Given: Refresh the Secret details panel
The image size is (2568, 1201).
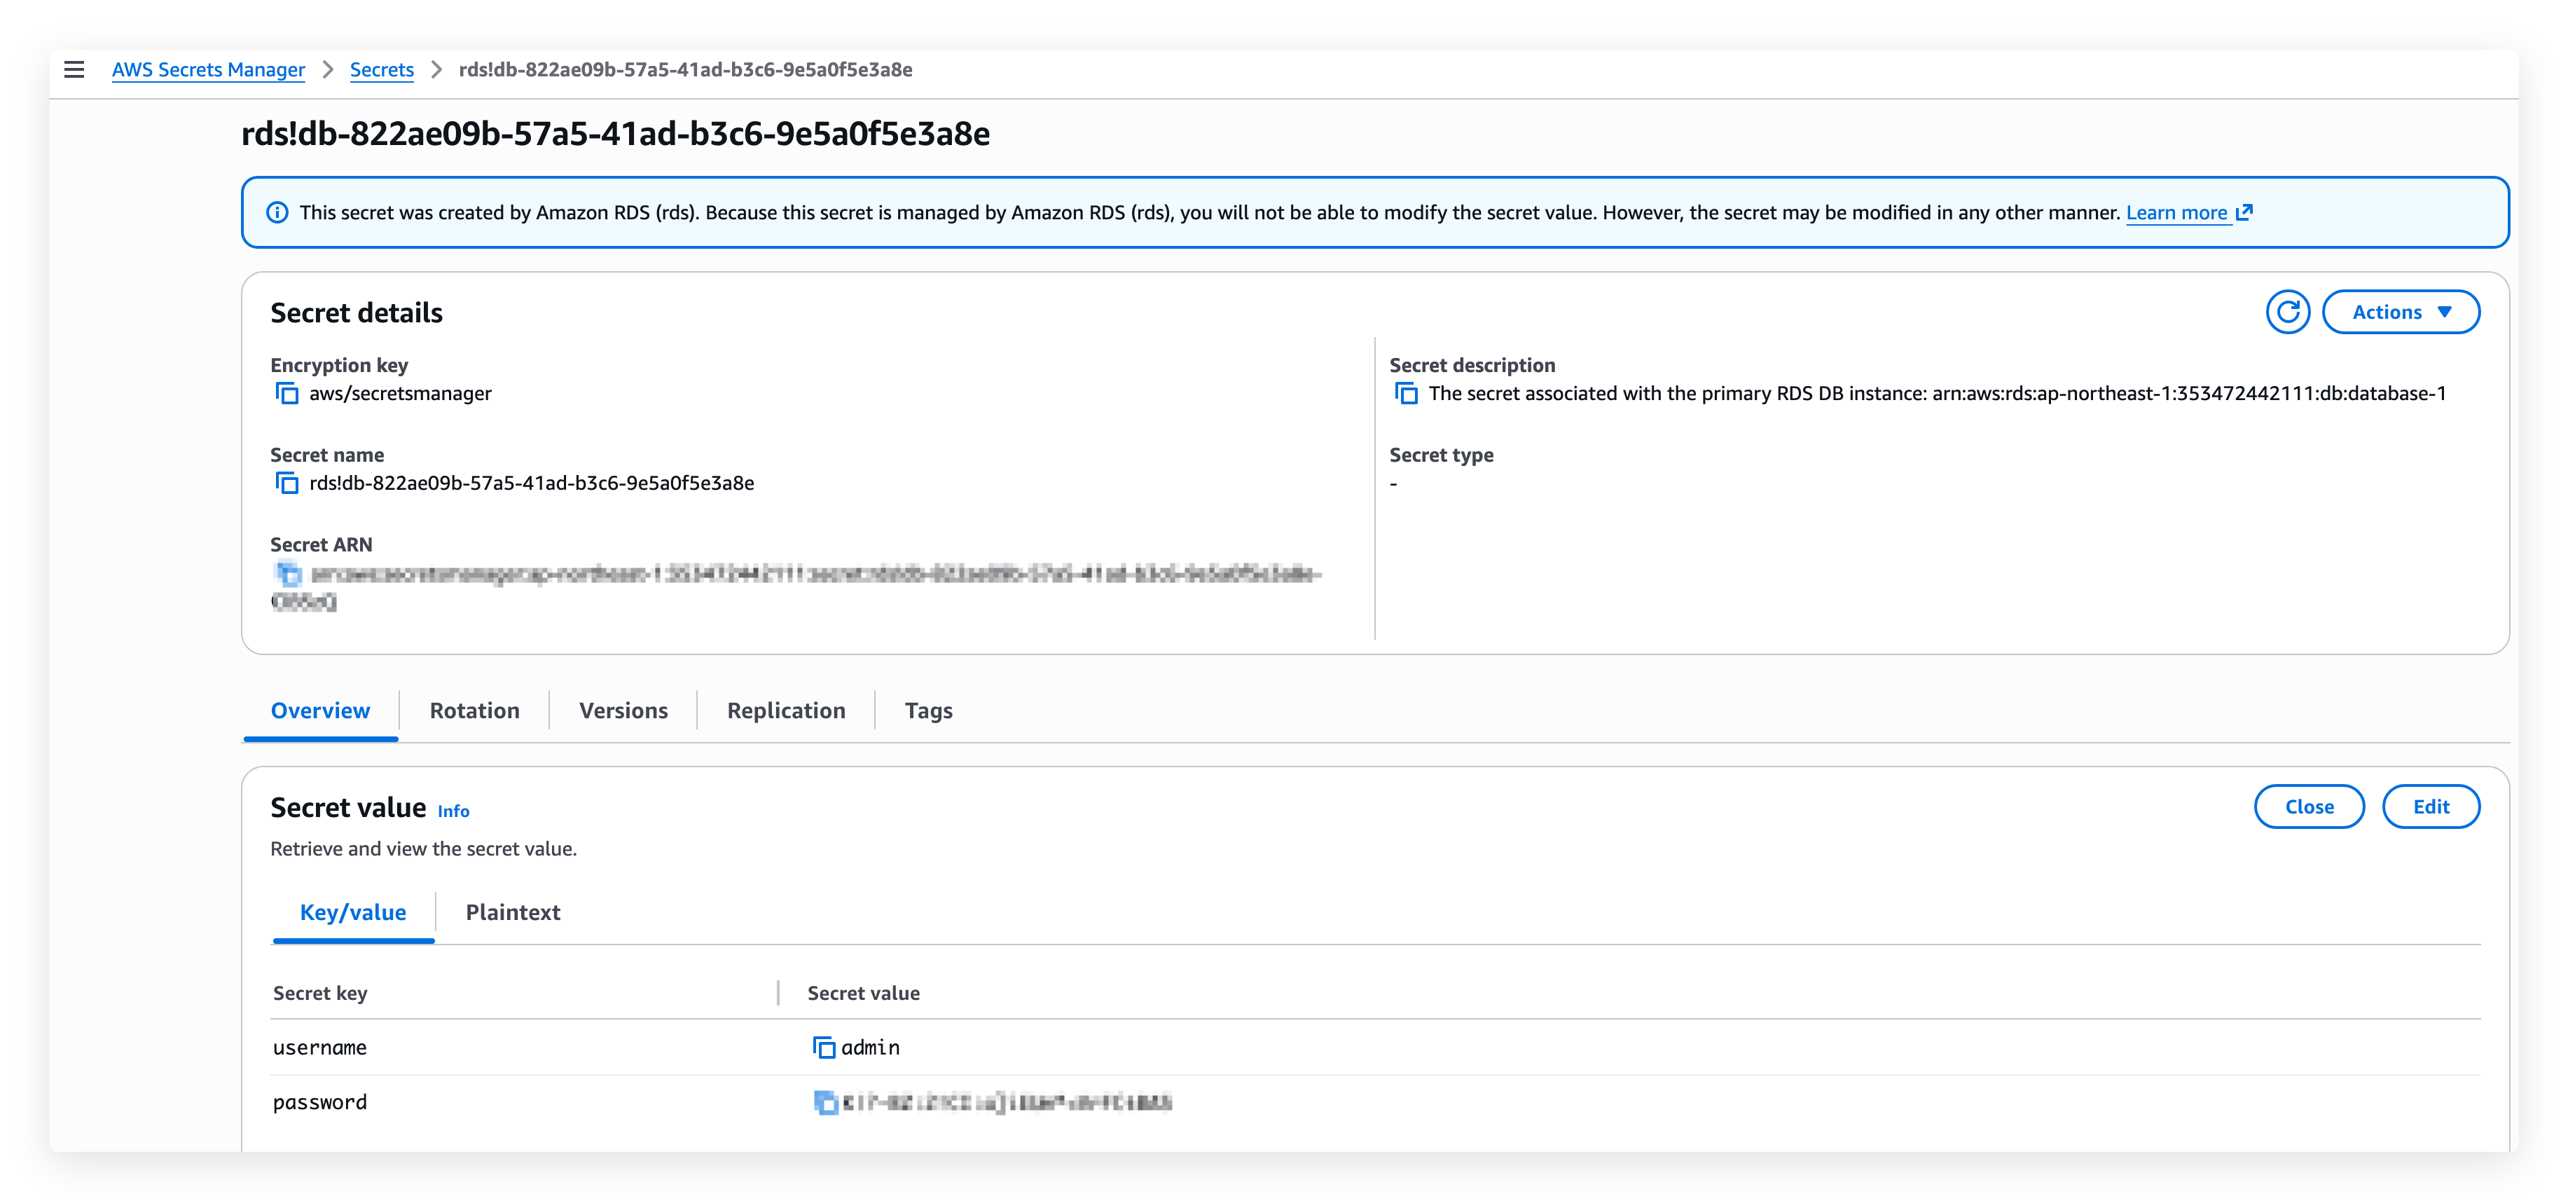Looking at the screenshot, I should 2289,311.
